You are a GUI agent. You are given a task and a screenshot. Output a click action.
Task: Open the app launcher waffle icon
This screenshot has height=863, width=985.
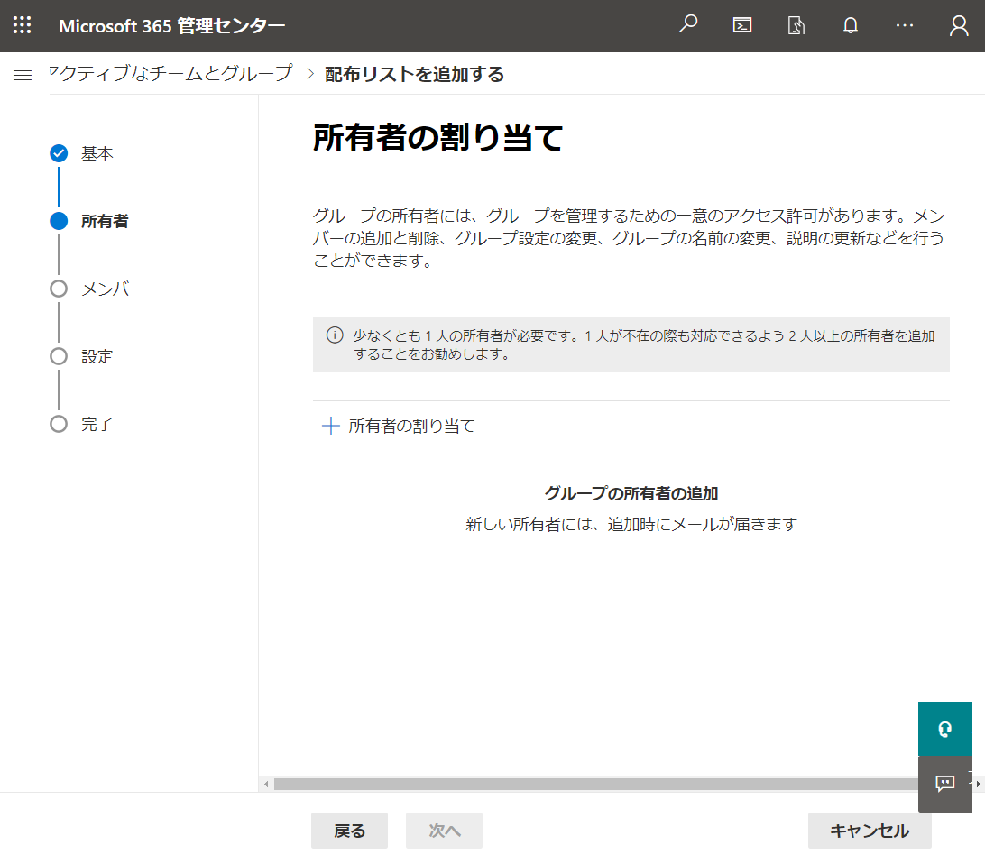click(x=22, y=25)
